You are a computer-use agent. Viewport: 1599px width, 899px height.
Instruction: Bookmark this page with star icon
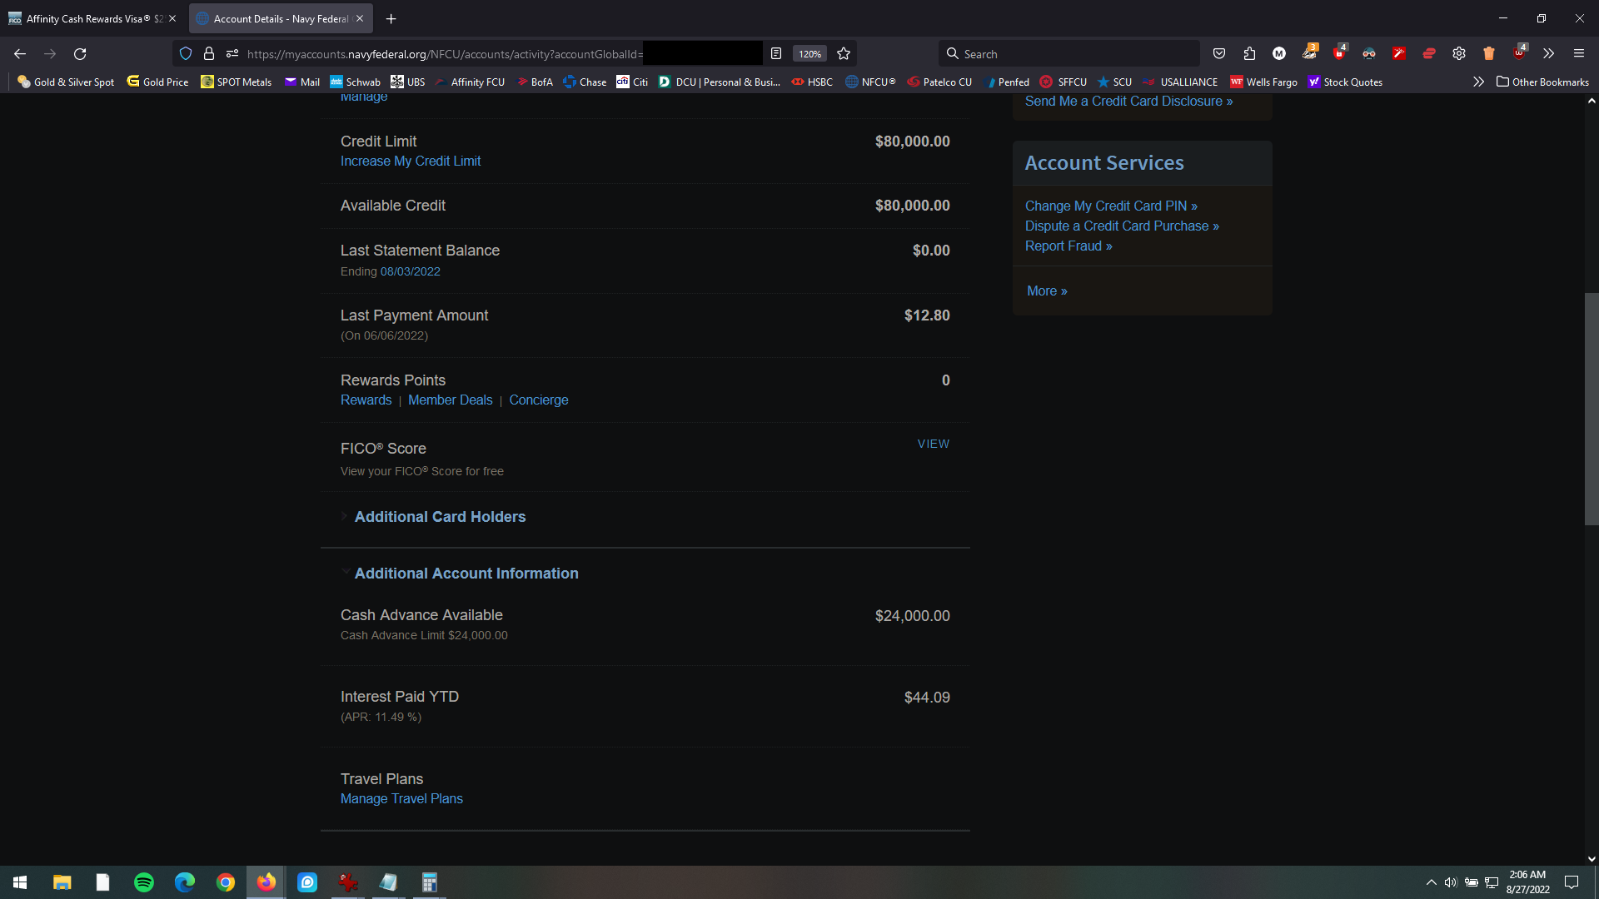coord(844,54)
